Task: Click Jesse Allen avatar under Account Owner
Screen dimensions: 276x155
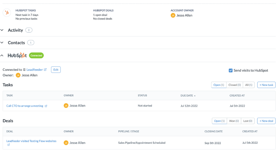Action: click(173, 15)
